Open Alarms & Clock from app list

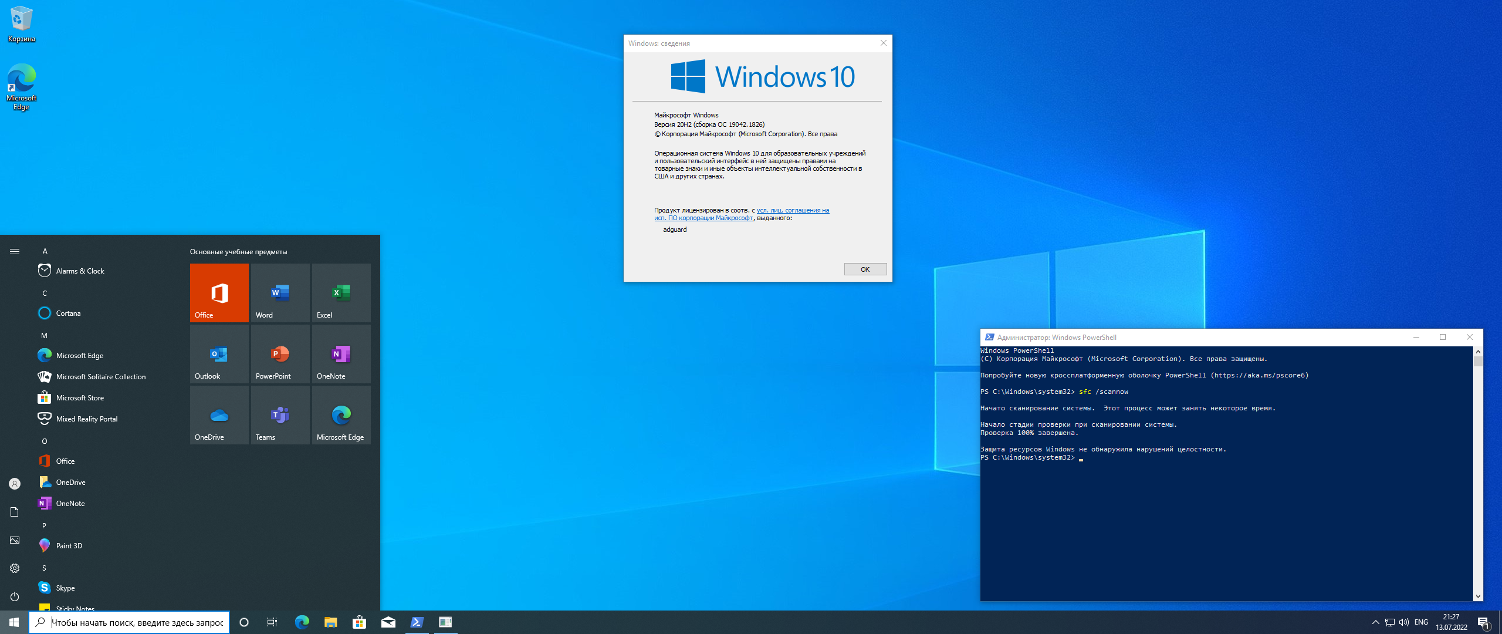[x=106, y=271]
